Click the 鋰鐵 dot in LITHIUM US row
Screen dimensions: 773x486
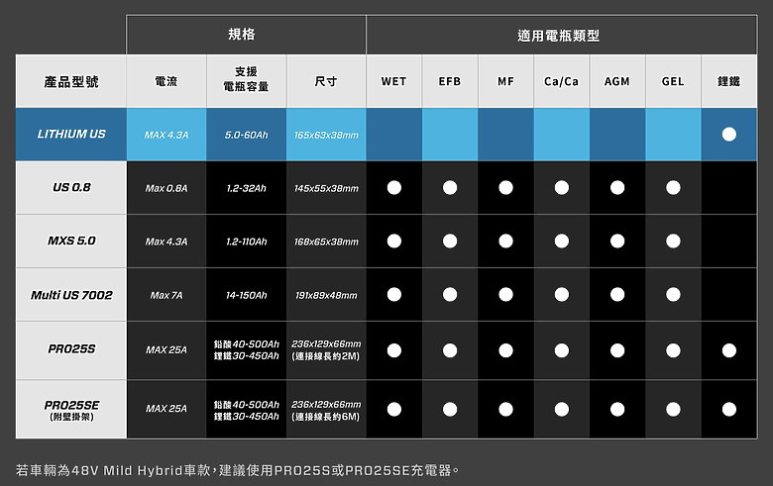click(728, 135)
